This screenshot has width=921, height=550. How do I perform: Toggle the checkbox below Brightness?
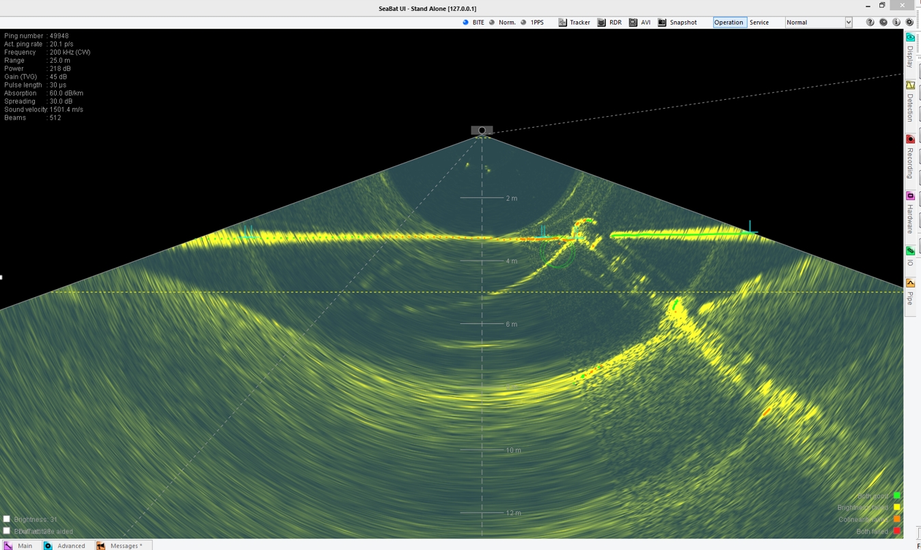(7, 531)
